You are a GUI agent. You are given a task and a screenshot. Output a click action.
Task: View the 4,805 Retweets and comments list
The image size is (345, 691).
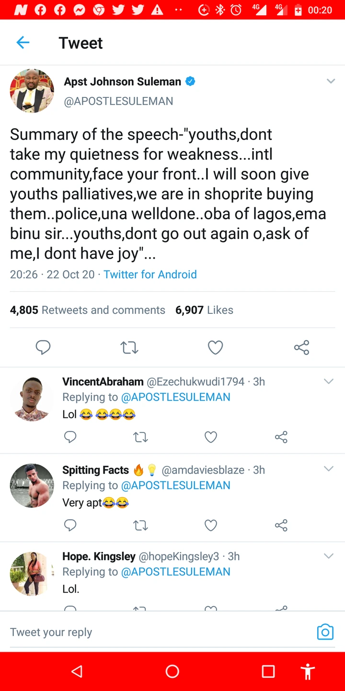pos(88,310)
